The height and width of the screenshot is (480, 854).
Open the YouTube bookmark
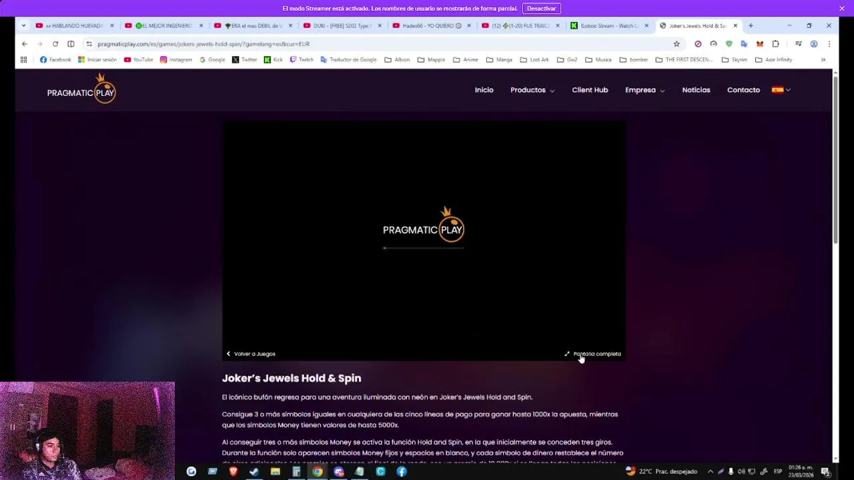click(x=139, y=60)
